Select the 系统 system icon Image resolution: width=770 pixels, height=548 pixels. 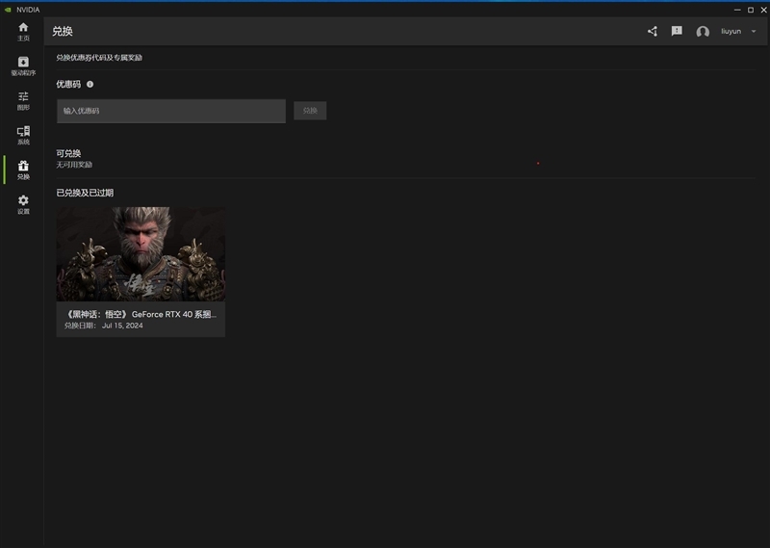[23, 132]
